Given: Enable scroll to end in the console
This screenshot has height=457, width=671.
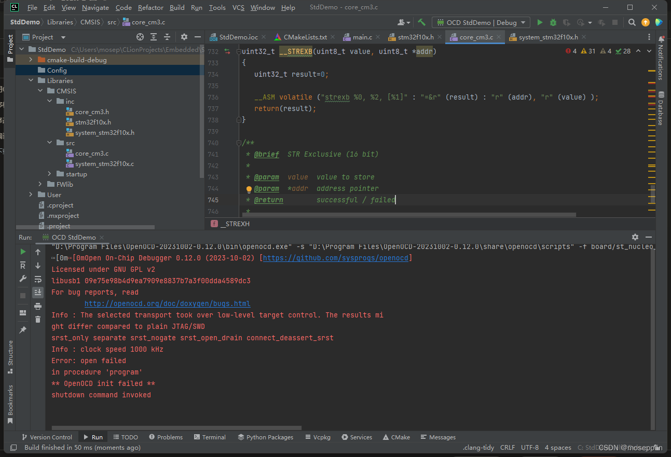Looking at the screenshot, I should [x=37, y=292].
